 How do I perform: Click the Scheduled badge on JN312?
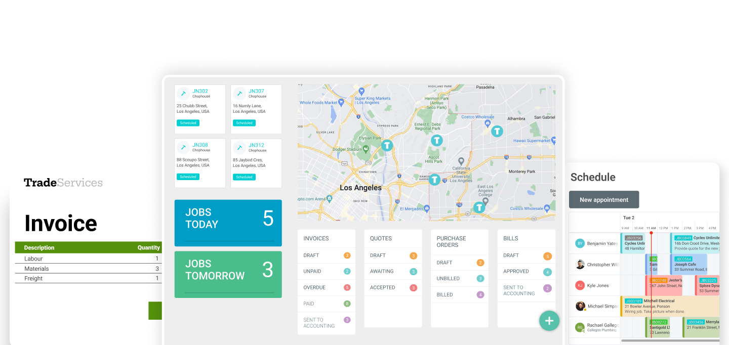[244, 177]
